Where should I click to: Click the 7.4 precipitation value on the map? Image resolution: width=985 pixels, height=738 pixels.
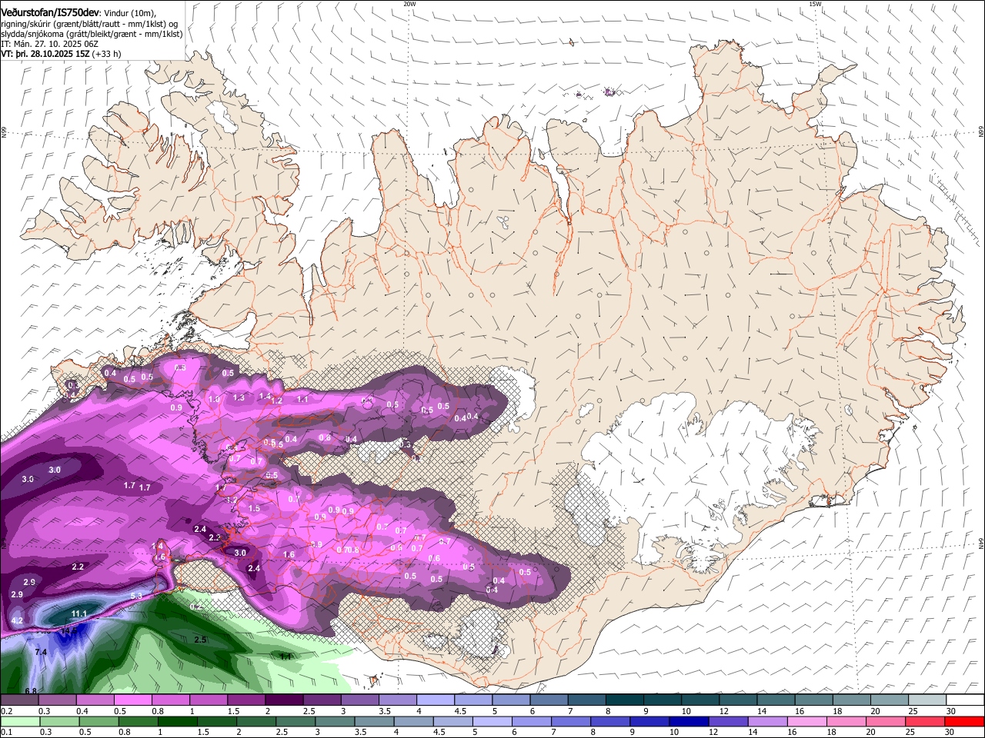click(x=41, y=652)
